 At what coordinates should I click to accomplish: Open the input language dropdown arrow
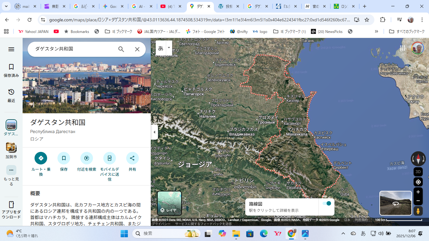169,48
